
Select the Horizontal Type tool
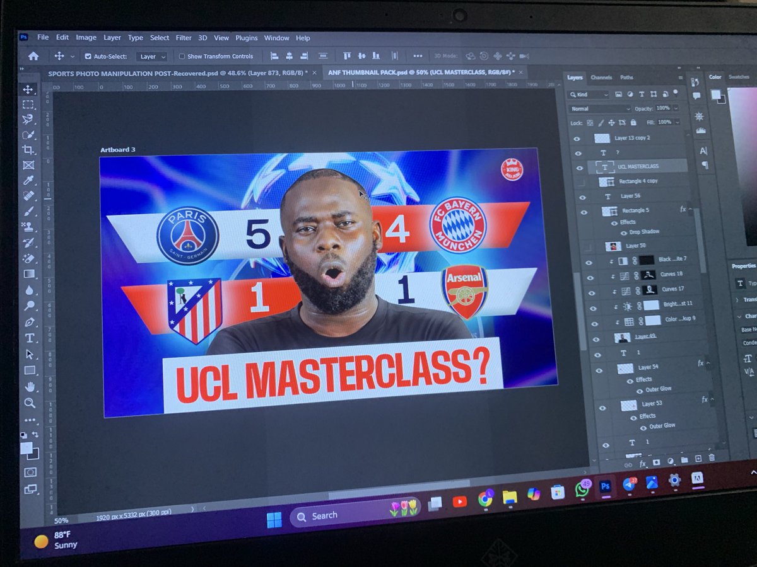[29, 338]
